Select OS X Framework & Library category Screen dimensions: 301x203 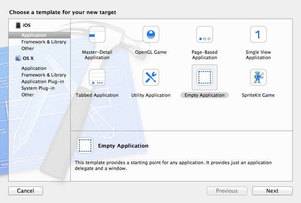pos(44,75)
